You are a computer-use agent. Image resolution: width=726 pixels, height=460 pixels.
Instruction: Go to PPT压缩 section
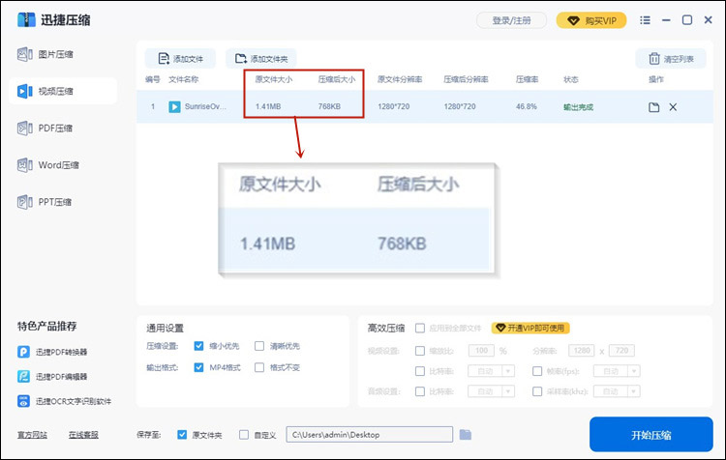pyautogui.click(x=45, y=202)
